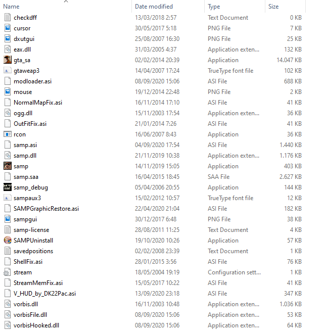
Task: Click the samp application icon
Action: [x=8, y=166]
